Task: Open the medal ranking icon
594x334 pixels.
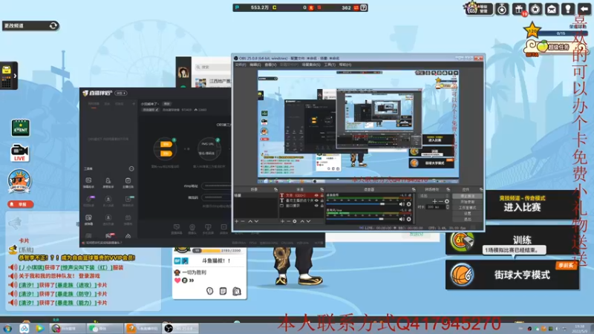Action: [503, 9]
